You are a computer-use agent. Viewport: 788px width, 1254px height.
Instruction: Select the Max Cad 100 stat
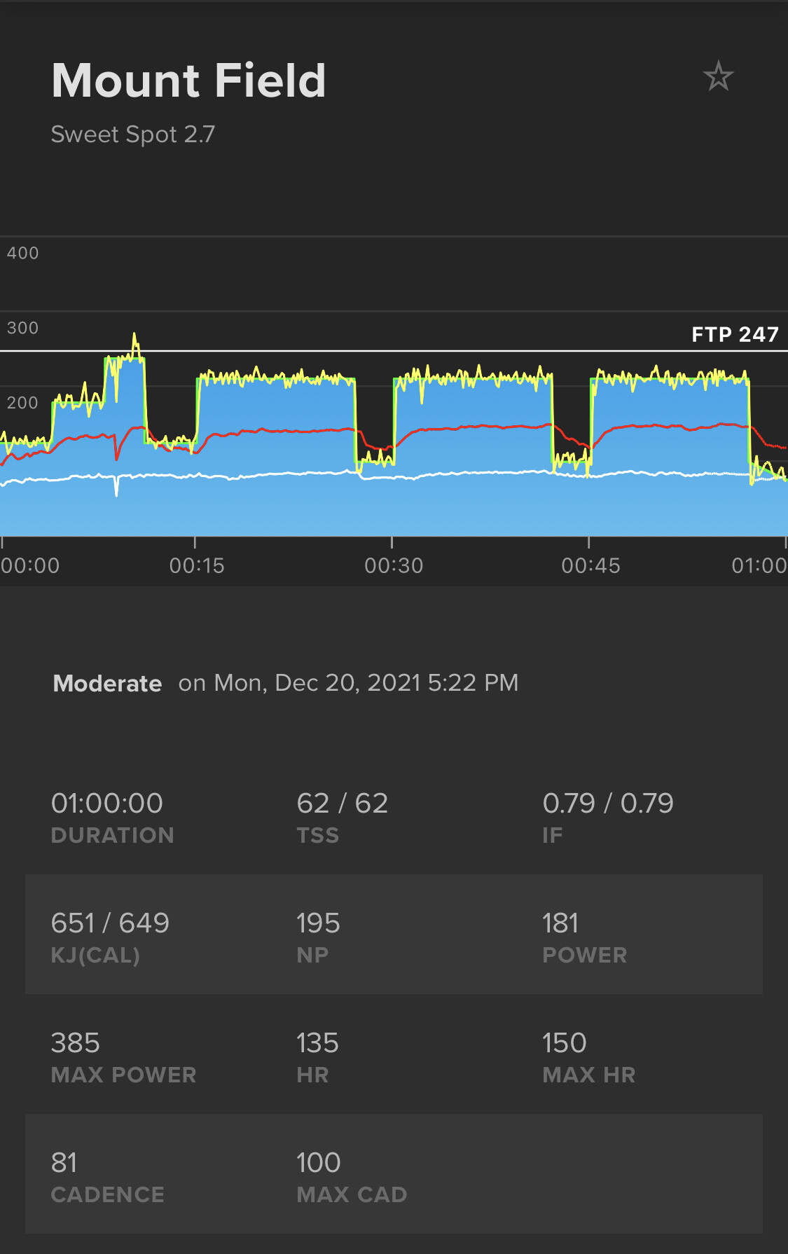coord(318,1163)
